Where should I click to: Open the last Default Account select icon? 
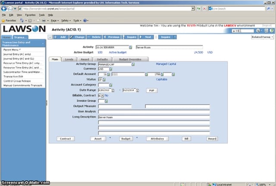(x=173, y=74)
